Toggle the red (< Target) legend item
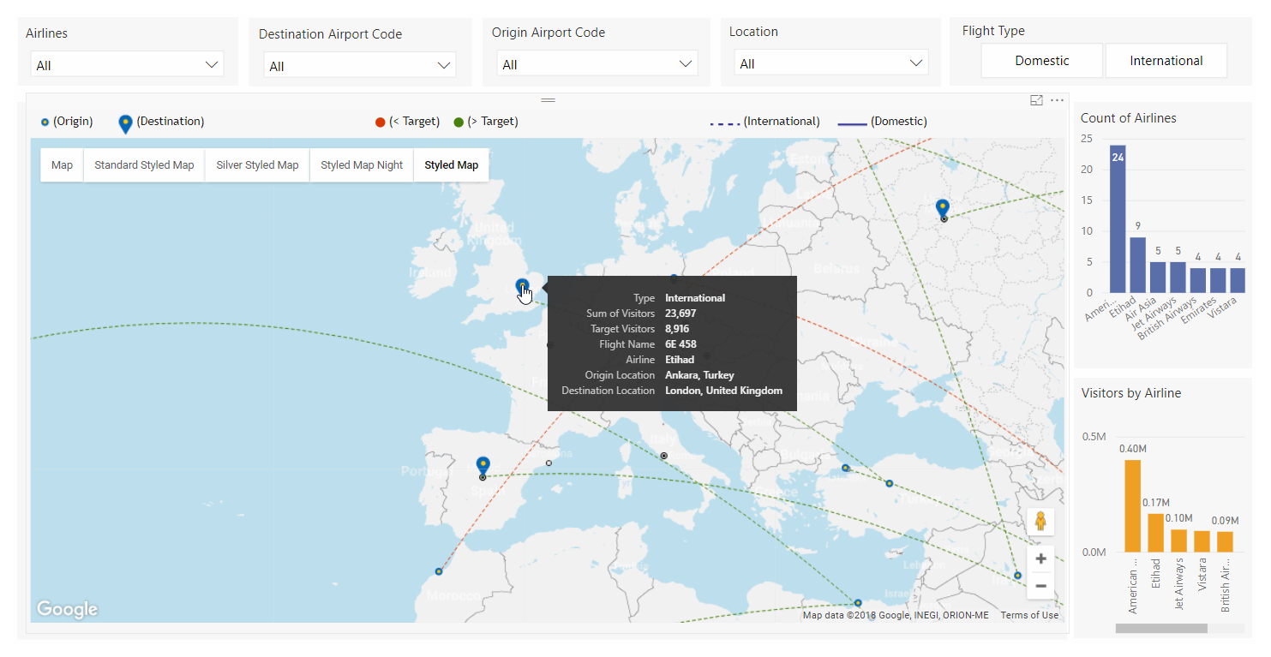 [x=380, y=121]
